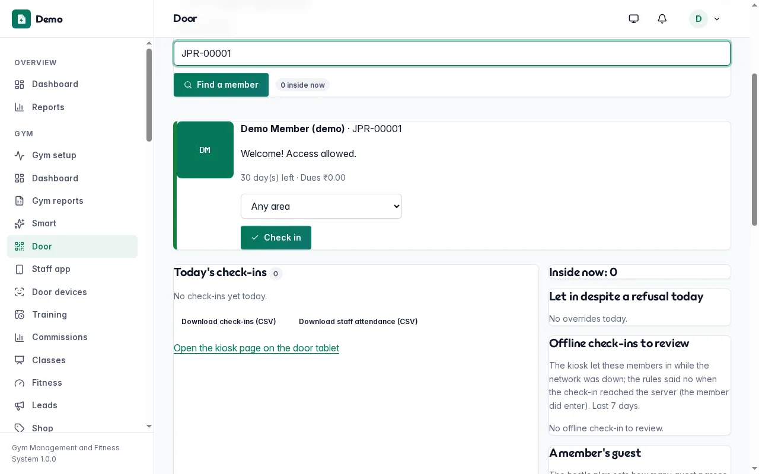Click 'No check-ins yet today.' text

pyautogui.click(x=220, y=296)
